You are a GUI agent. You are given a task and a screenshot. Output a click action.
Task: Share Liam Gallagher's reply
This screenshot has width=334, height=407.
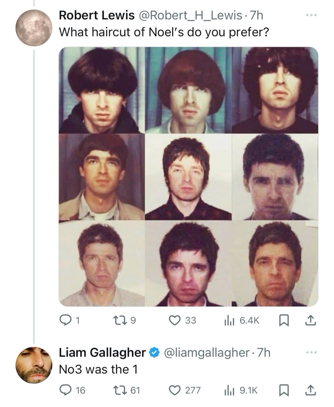point(311,390)
